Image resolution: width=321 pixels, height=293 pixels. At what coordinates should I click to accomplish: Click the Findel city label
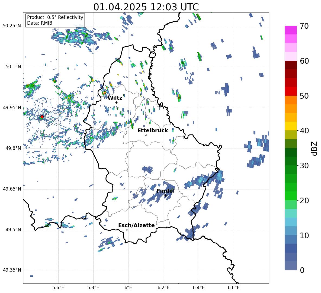click(166, 191)
